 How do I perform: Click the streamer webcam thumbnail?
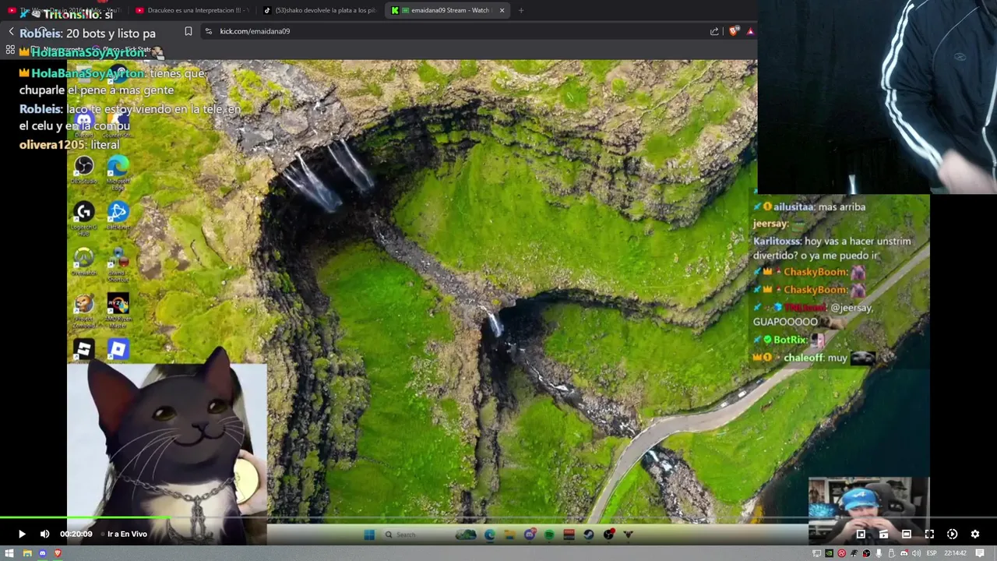pos(869,509)
